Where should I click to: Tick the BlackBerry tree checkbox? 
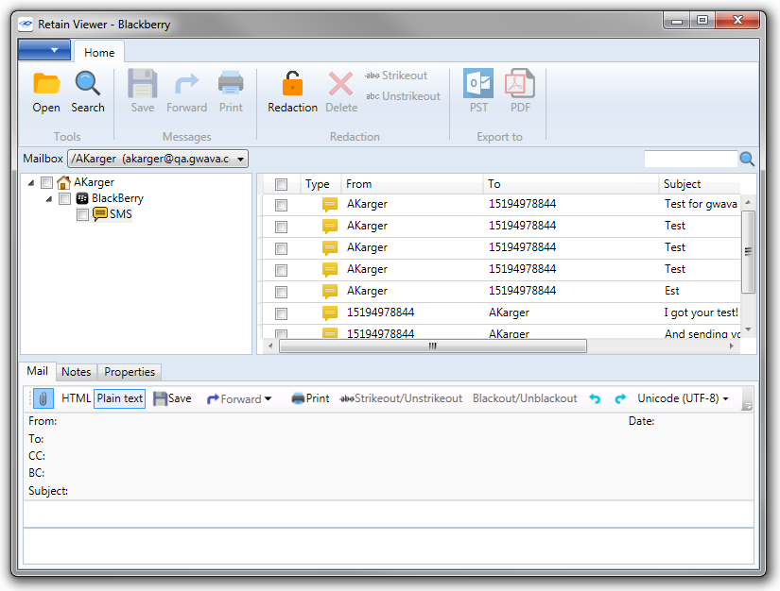(x=64, y=199)
